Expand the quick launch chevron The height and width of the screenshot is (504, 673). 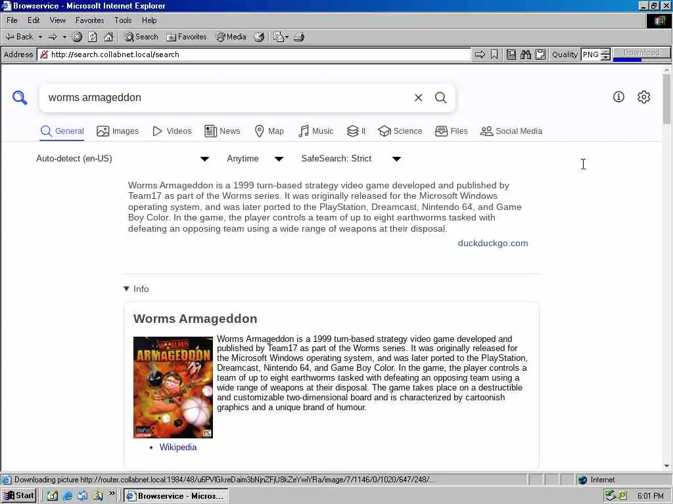coord(112,494)
